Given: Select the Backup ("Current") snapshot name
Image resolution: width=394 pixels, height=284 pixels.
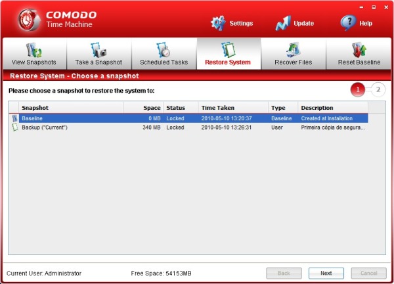Looking at the screenshot, I should [45, 128].
